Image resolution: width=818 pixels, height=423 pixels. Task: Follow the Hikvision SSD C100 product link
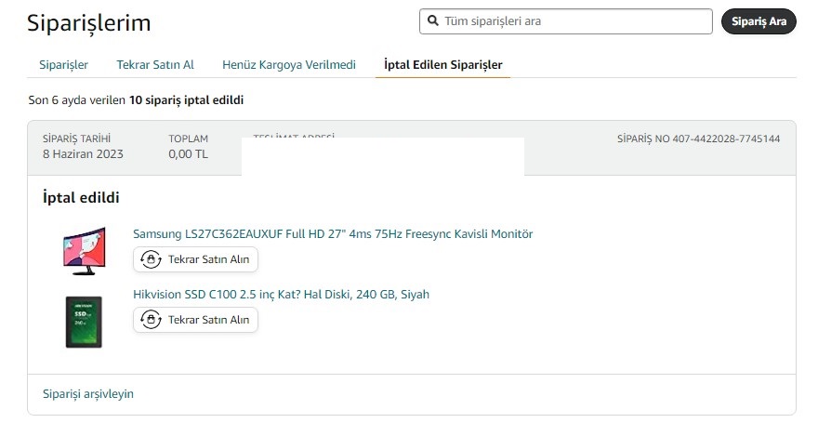tap(281, 295)
